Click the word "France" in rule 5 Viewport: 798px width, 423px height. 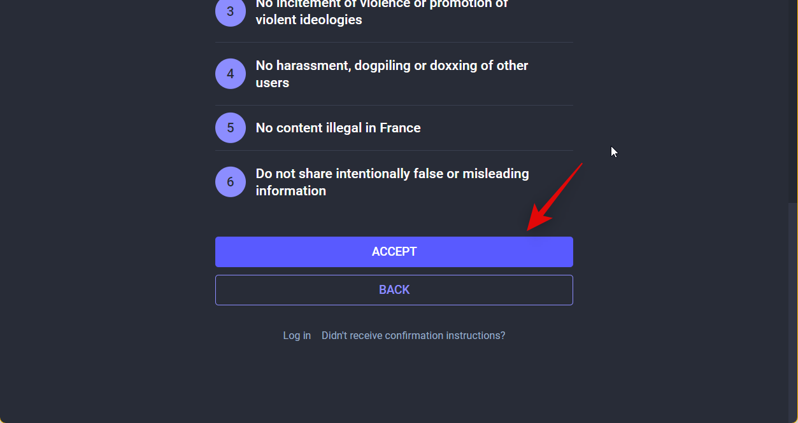pos(400,128)
